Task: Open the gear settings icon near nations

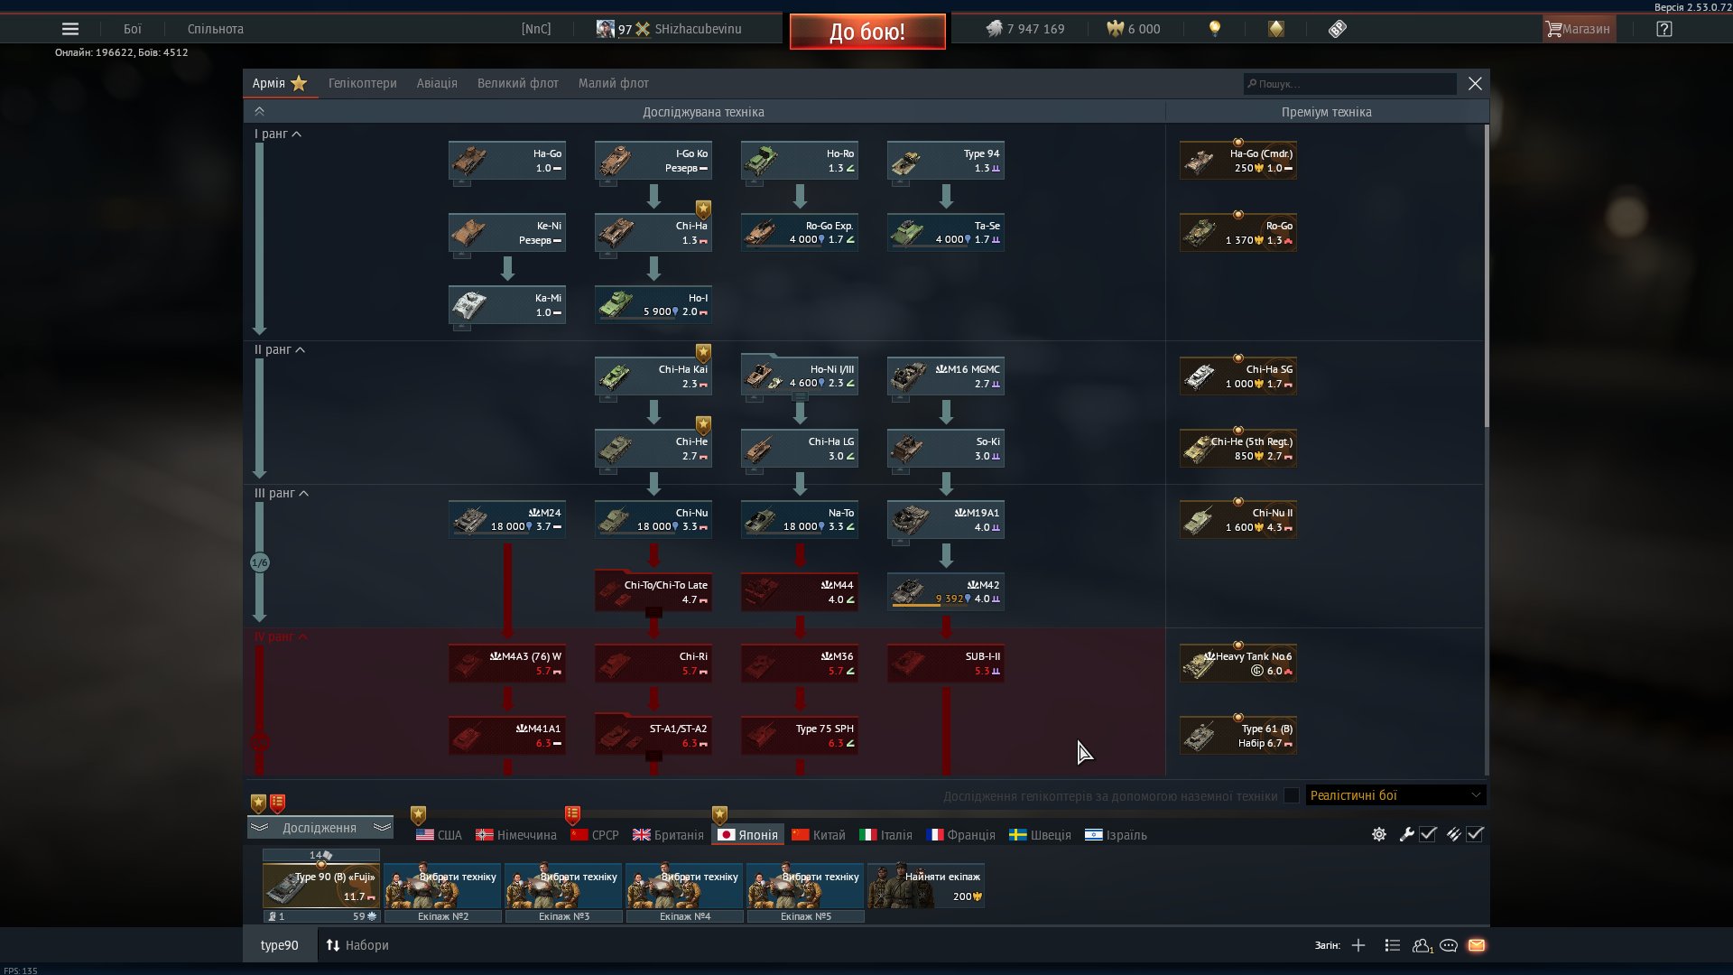Action: click(1379, 834)
